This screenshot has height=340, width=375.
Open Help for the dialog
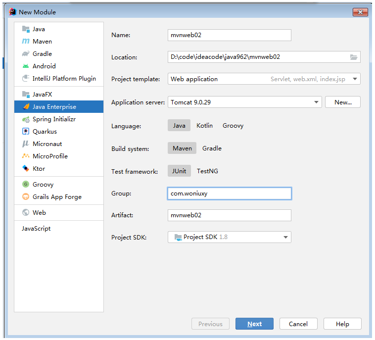[x=342, y=324]
